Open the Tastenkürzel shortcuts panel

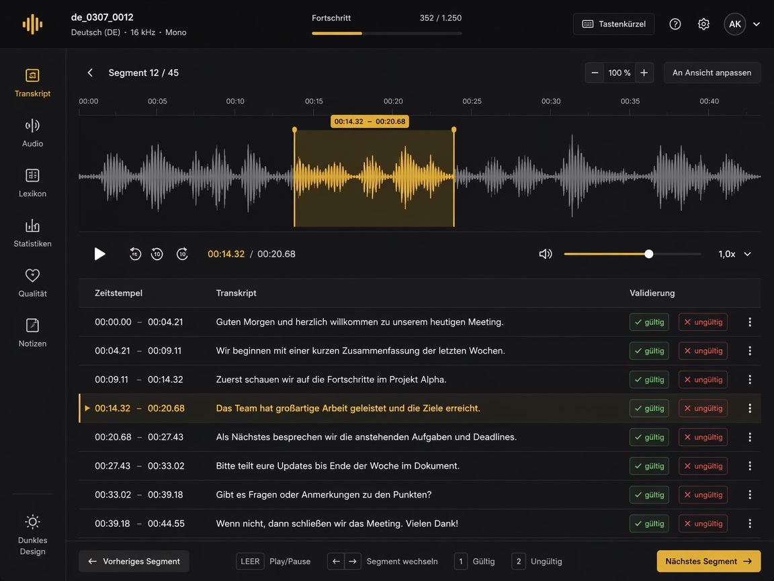tap(613, 24)
